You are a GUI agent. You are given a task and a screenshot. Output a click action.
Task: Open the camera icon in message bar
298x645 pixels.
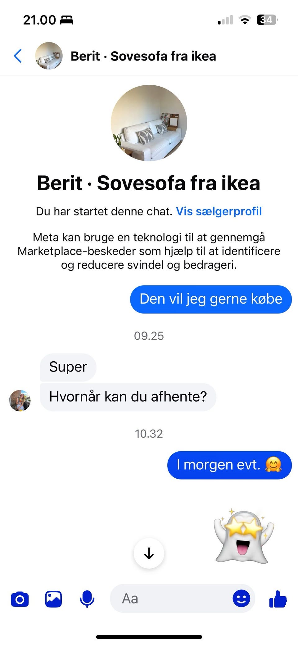[x=20, y=599]
